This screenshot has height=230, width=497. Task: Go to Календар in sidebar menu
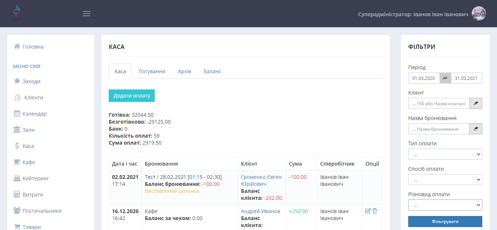(x=34, y=114)
